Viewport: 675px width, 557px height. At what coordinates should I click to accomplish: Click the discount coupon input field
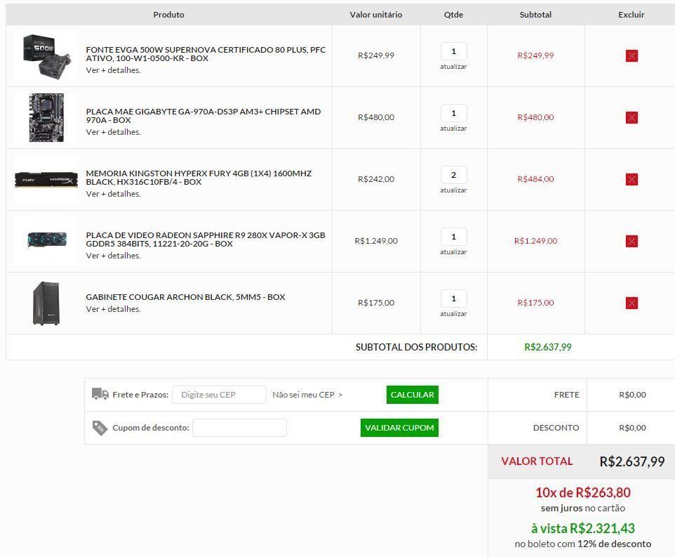tap(239, 428)
